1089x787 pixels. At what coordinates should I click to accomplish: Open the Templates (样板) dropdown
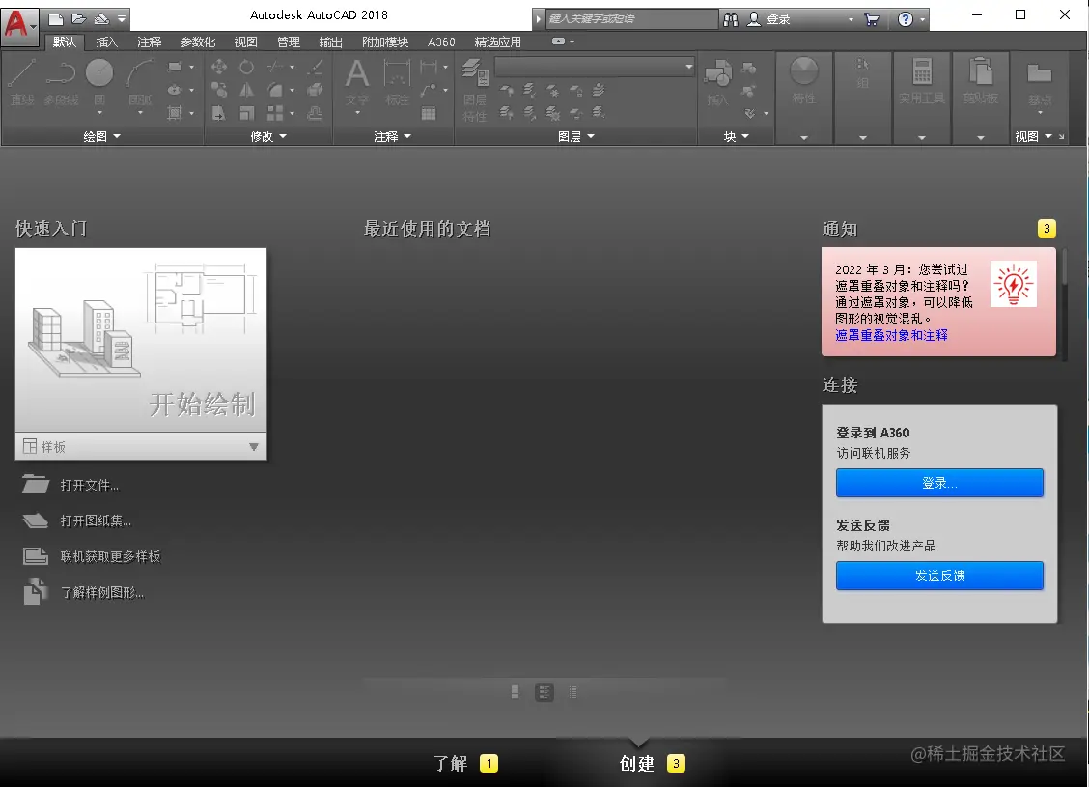141,447
